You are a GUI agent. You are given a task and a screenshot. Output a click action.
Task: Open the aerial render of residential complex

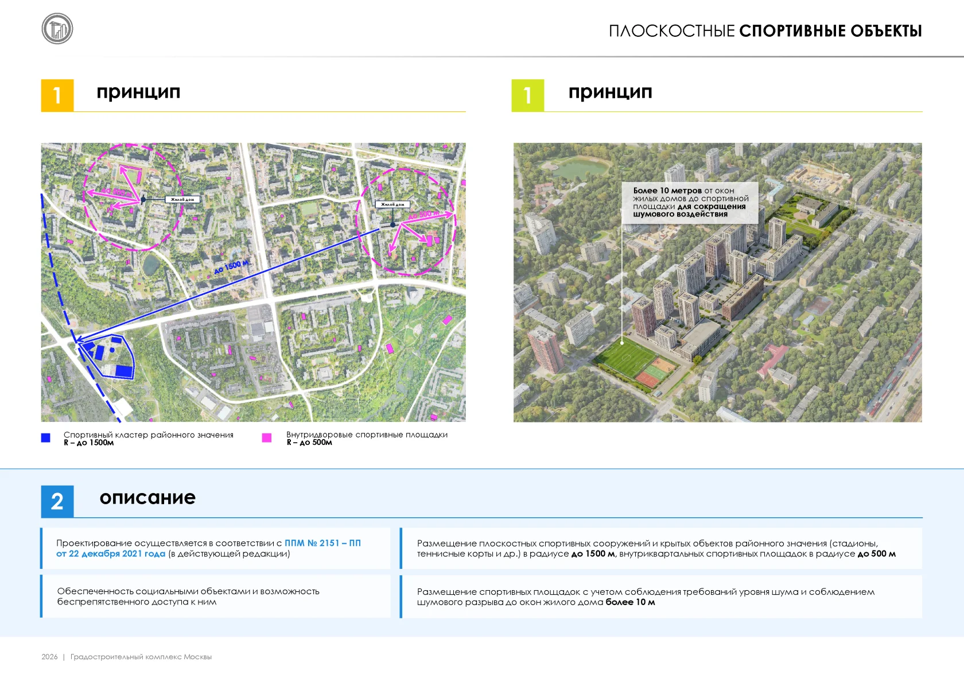coord(717,282)
